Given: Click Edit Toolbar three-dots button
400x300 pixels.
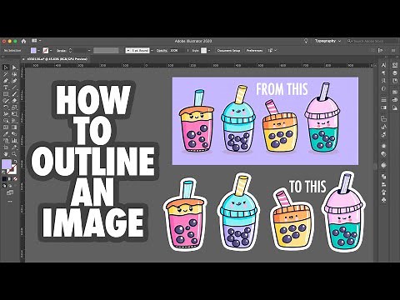Looking at the screenshot, I should coord(10,202).
